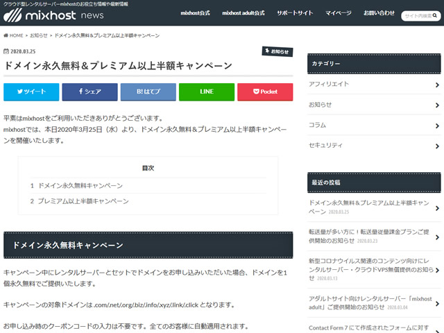Click the article title ドメイン永久無料＆プレミアム以上半額キャンペーン
444x333 pixels.
(119, 66)
